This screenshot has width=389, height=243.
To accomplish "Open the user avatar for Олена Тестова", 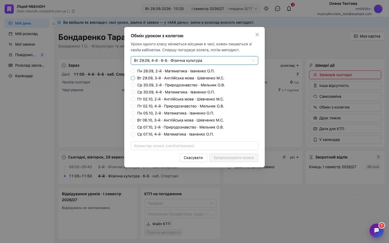I will (378, 9).
